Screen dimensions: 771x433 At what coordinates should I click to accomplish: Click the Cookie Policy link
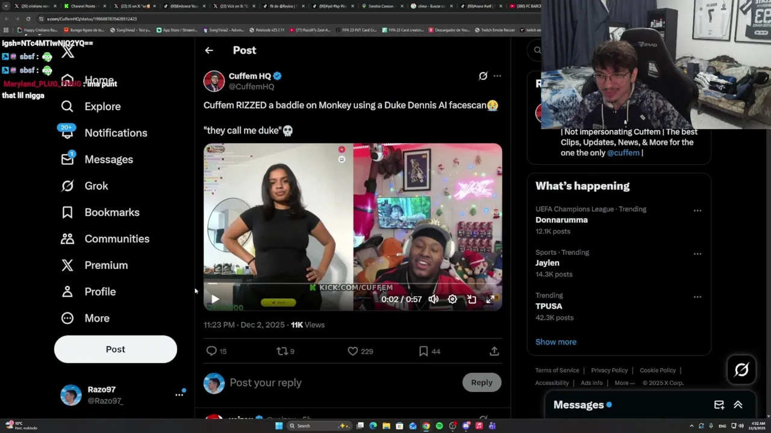click(x=657, y=370)
